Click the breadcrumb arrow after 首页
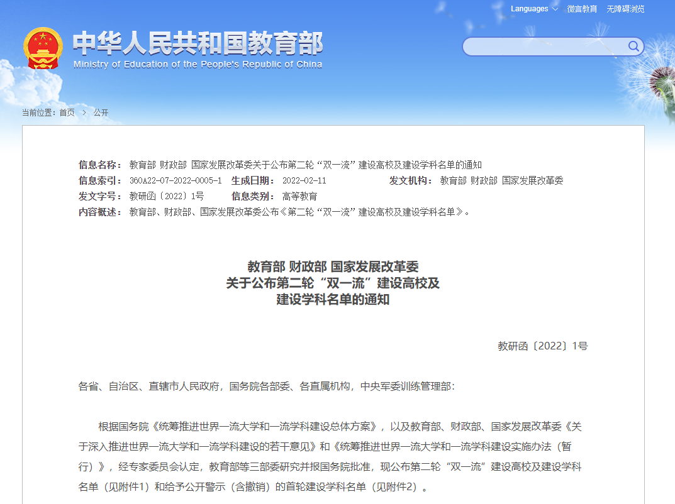Screen dimensions: 675x504 point(84,113)
